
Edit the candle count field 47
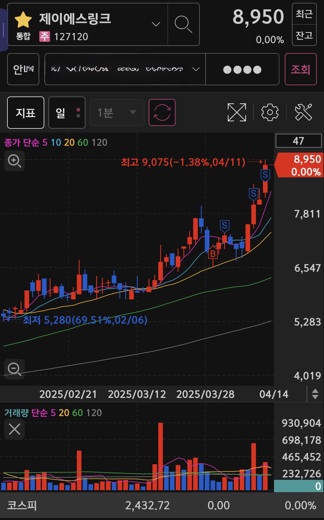(x=298, y=141)
